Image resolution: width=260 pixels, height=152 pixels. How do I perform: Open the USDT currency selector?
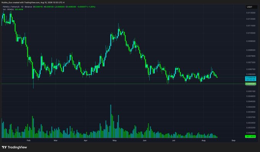coord(251,7)
